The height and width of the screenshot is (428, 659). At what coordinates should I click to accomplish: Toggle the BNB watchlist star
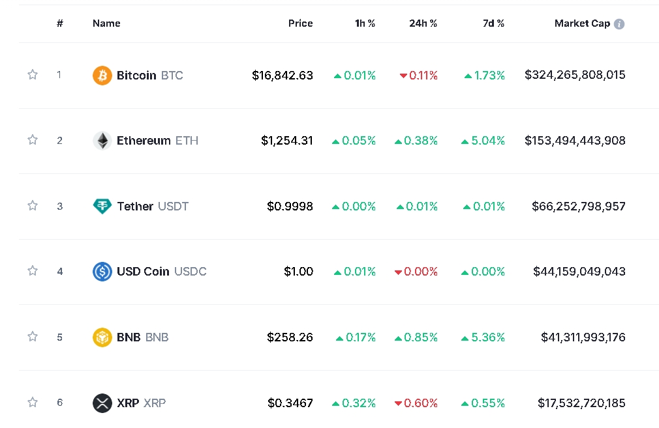[x=33, y=337]
